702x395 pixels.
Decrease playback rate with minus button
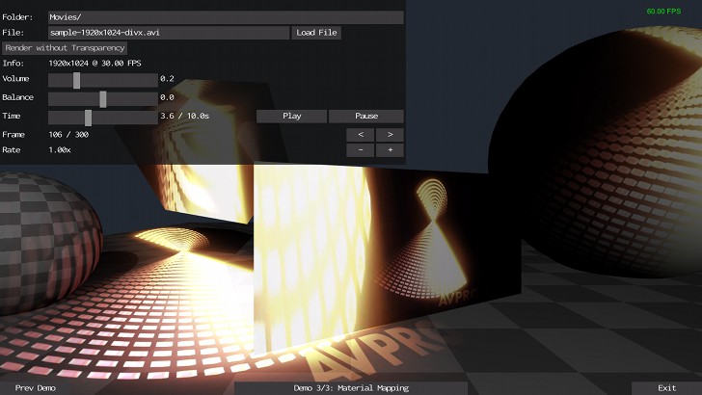point(361,150)
